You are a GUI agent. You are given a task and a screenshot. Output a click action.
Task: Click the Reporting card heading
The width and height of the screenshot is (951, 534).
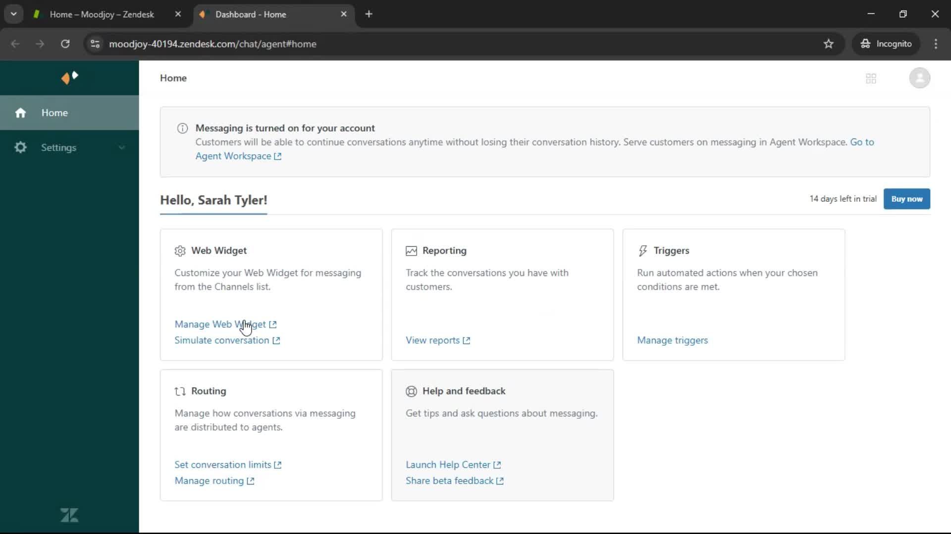pyautogui.click(x=444, y=251)
